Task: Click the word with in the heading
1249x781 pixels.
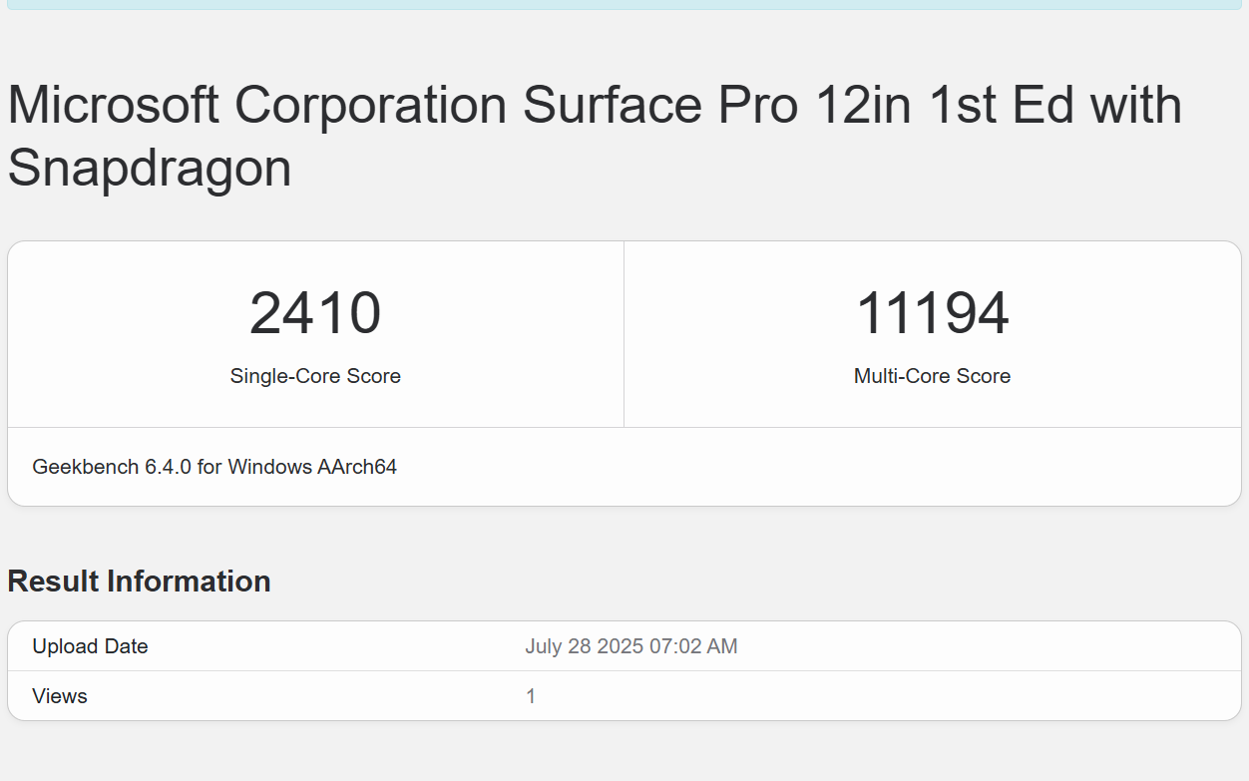Action: 1136,106
